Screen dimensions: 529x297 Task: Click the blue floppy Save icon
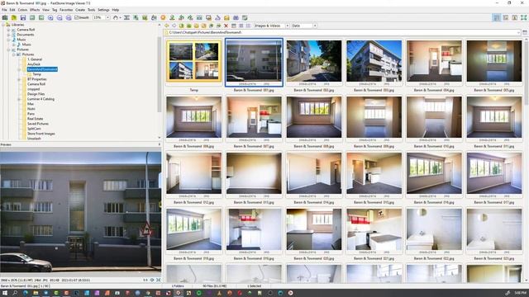[x=23, y=17]
